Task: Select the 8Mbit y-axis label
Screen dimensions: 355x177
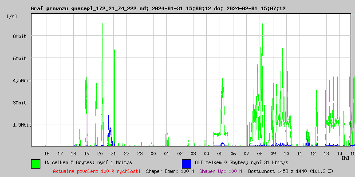Action: coord(20,36)
